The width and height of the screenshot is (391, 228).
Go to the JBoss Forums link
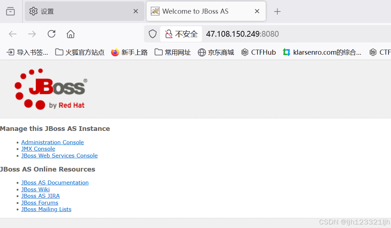40,202
